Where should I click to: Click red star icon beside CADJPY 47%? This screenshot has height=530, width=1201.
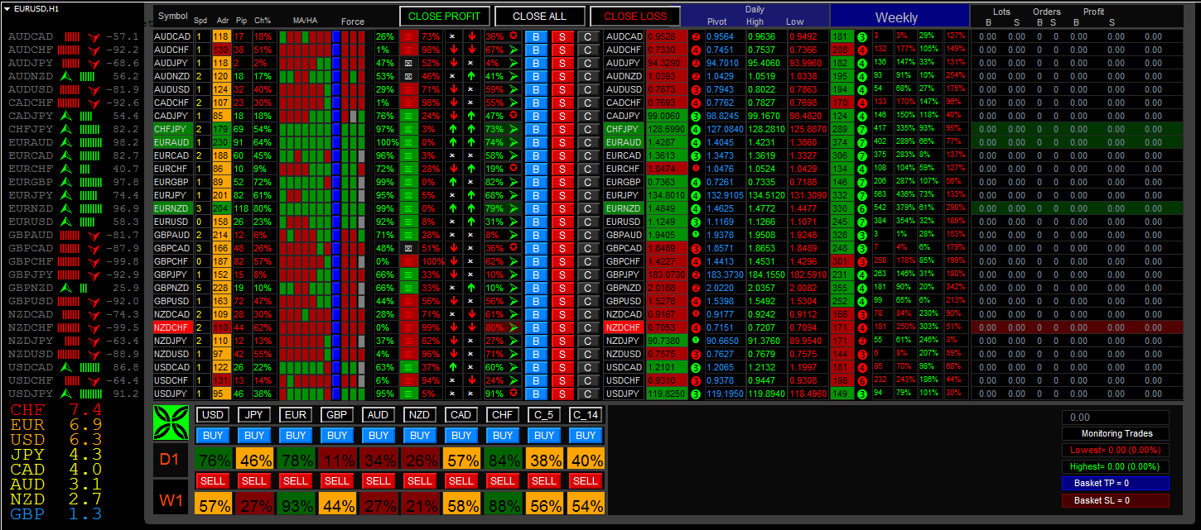coord(514,116)
